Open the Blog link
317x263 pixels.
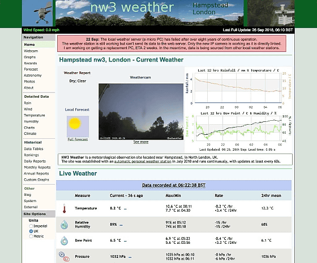28,195
